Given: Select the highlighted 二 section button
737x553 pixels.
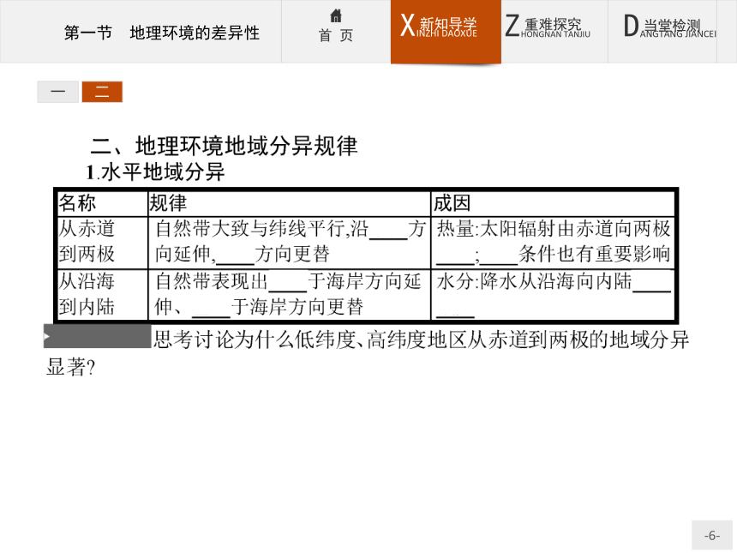Looking at the screenshot, I should [x=102, y=92].
